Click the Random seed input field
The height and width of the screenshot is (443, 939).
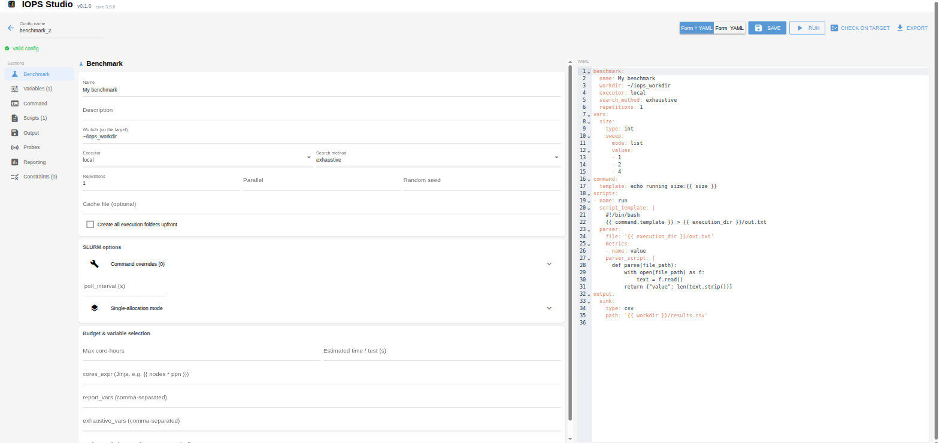[482, 181]
